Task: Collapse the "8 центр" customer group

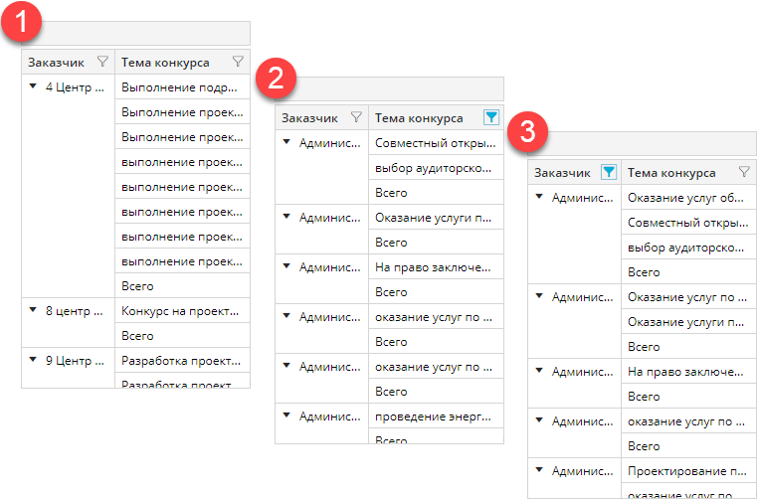Action: [x=35, y=310]
